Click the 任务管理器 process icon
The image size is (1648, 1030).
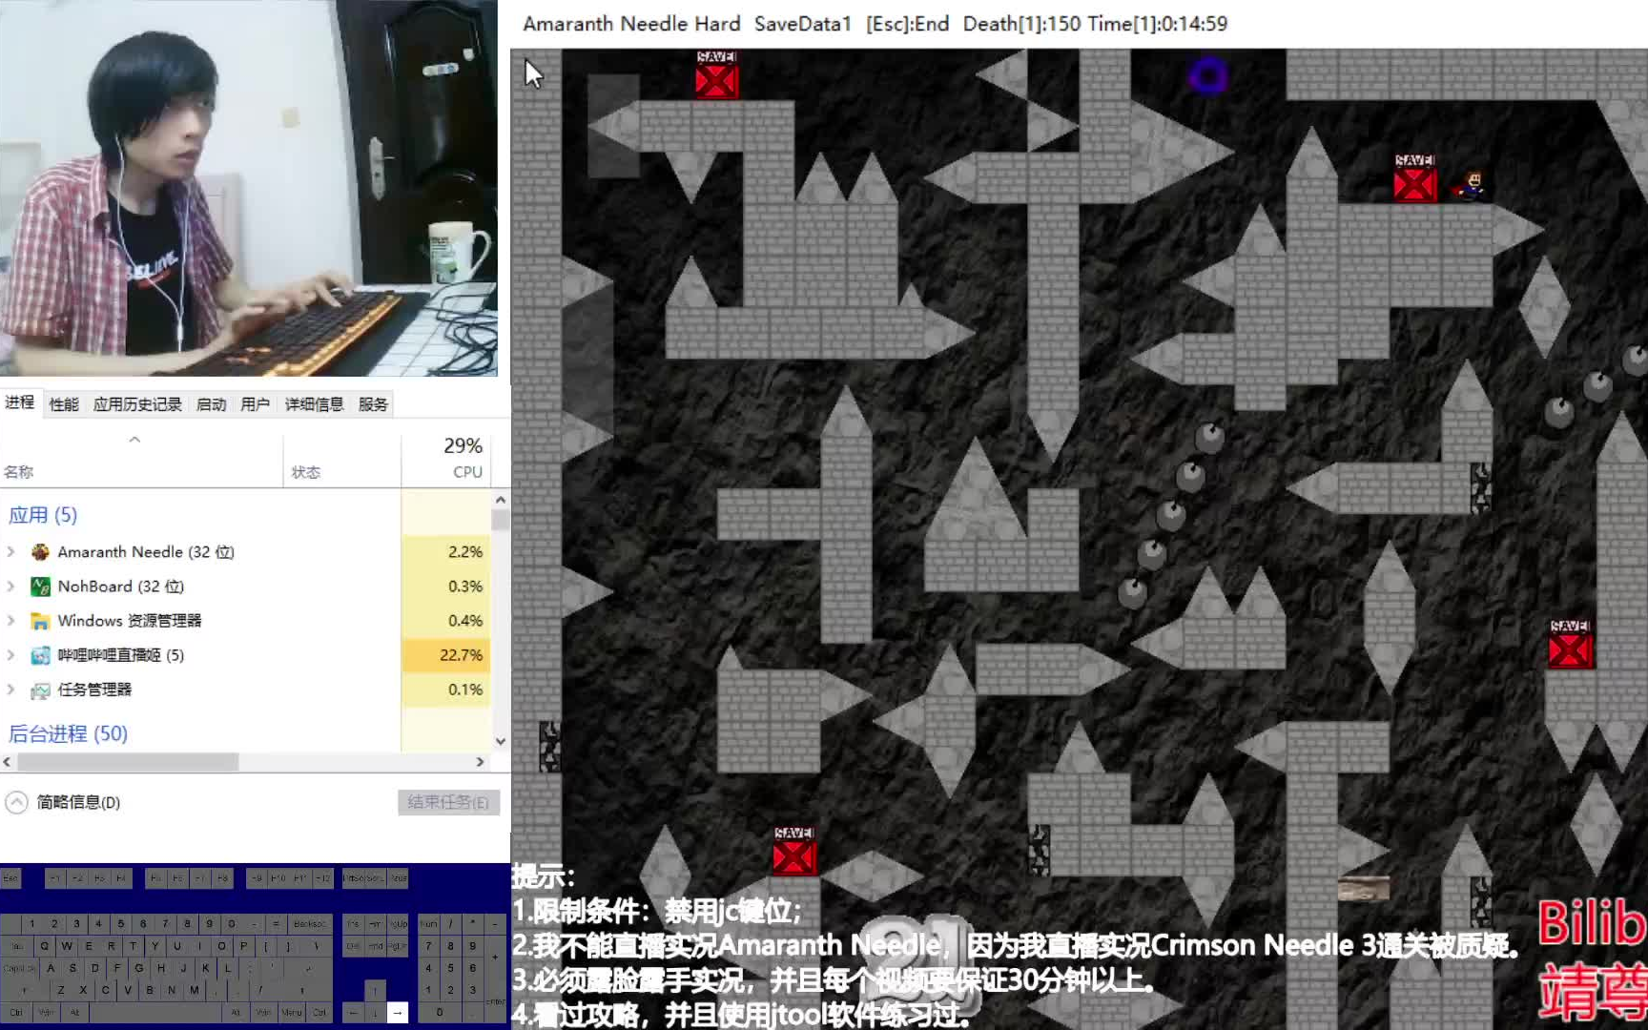[x=40, y=690]
